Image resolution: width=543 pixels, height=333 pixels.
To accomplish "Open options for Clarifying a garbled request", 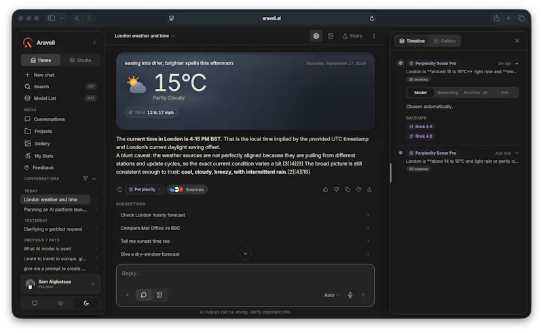I will (96, 229).
